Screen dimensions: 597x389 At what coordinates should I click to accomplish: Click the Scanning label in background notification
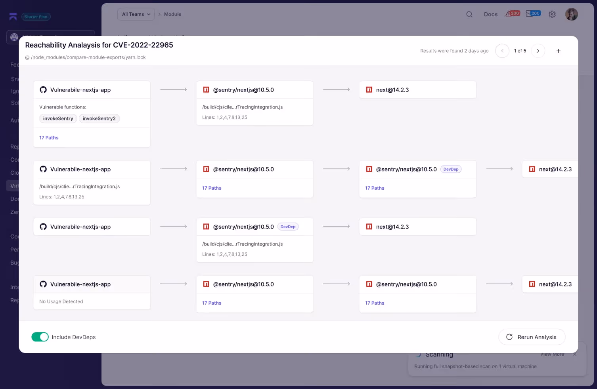439,355
